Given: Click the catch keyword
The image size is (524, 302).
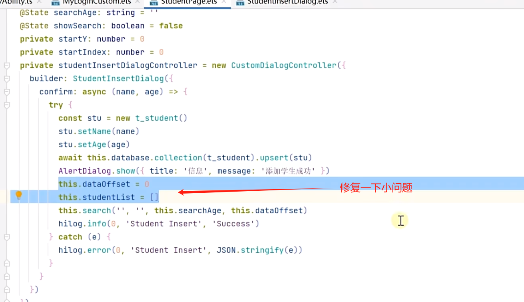Looking at the screenshot, I should coord(70,237).
